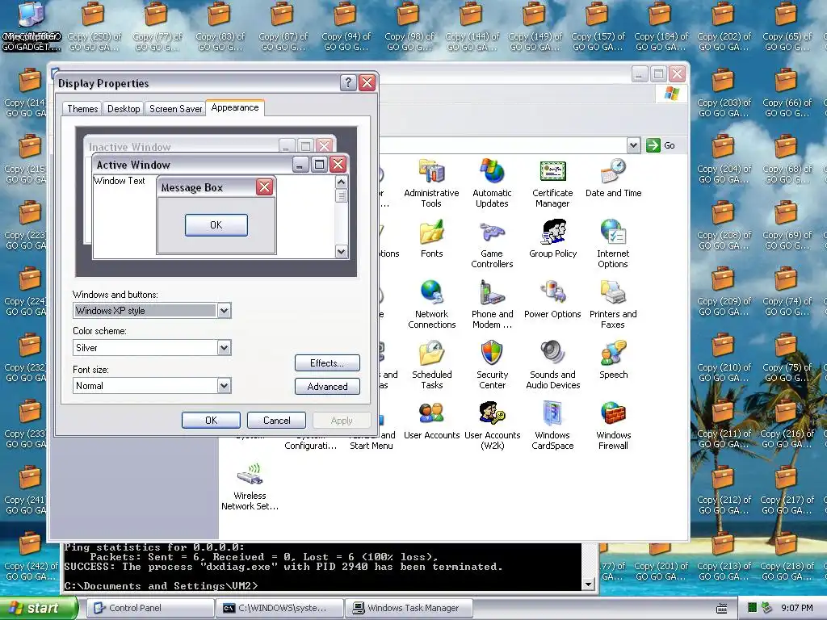This screenshot has width=827, height=620.
Task: Open Group Policy icon
Action: point(552,238)
